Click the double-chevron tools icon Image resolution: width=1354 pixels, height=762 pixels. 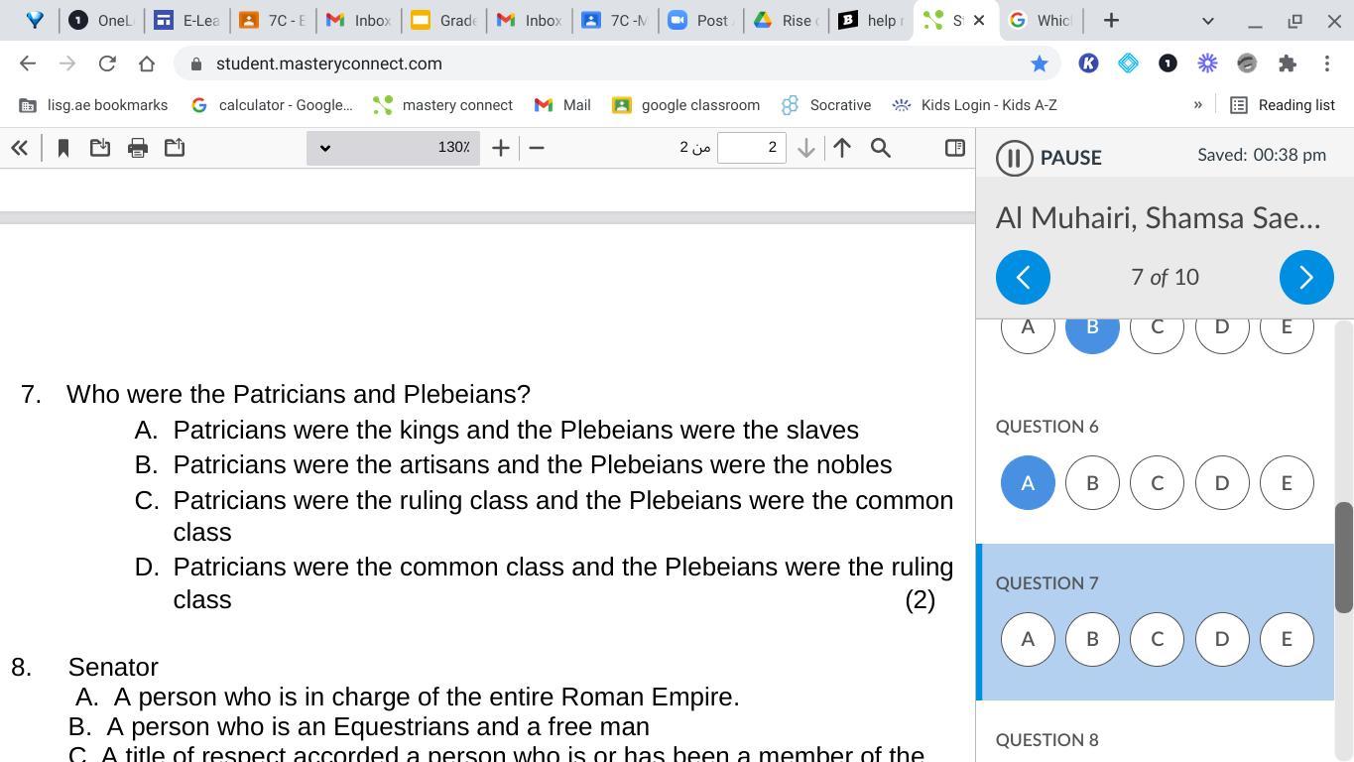(x=19, y=148)
